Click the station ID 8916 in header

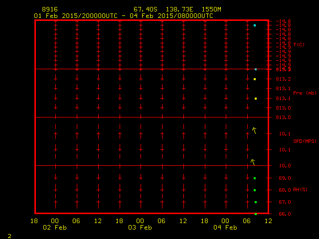(x=49, y=9)
